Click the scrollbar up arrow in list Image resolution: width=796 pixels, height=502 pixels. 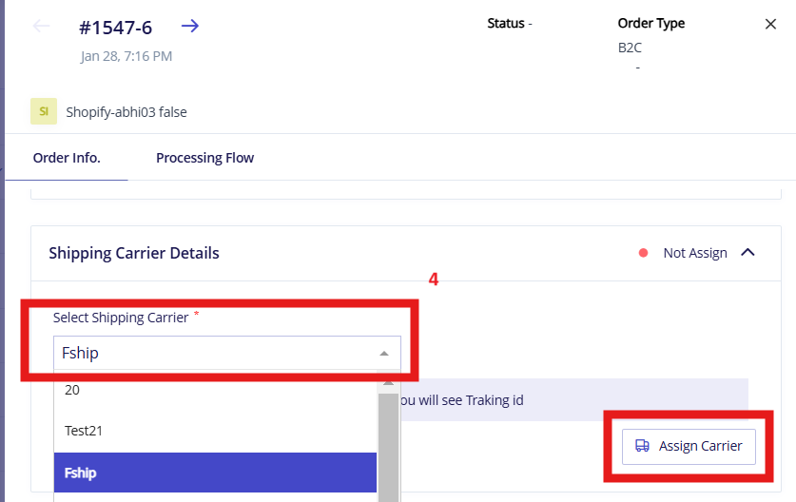388,384
